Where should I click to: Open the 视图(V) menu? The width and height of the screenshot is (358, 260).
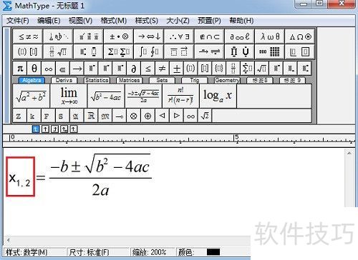80,21
